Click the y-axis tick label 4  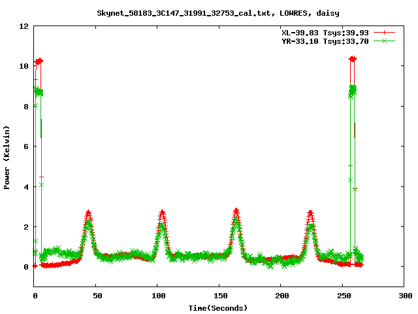[26, 187]
